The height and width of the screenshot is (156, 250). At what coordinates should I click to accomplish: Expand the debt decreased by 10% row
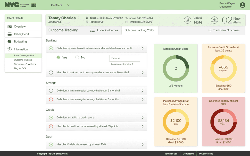[x=96, y=144]
